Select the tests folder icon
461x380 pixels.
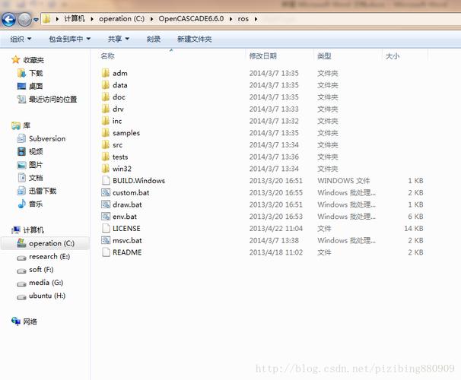[x=106, y=157]
